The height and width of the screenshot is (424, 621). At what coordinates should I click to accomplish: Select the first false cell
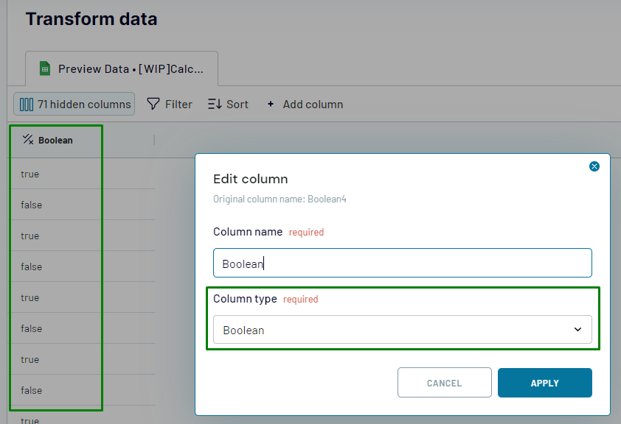pos(32,205)
